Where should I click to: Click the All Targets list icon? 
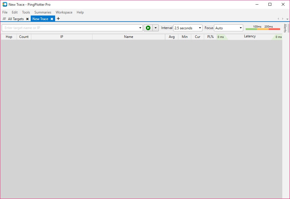point(4,19)
